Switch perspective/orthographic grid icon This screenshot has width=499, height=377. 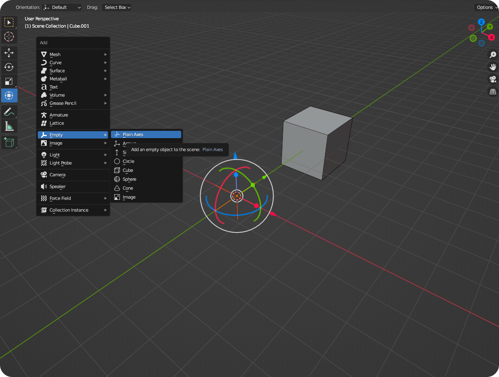coord(493,91)
